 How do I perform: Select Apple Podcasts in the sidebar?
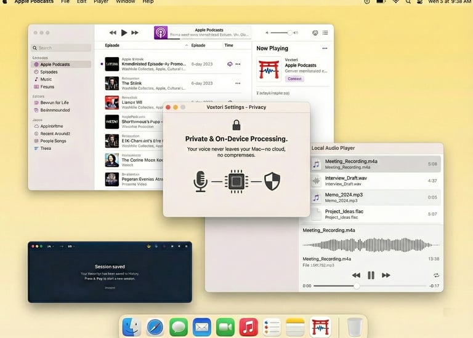click(x=61, y=65)
